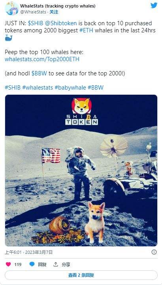Viewport: 162px width, 285px height.
Task: Open the #babywhale hashtag
Action: click(70, 87)
